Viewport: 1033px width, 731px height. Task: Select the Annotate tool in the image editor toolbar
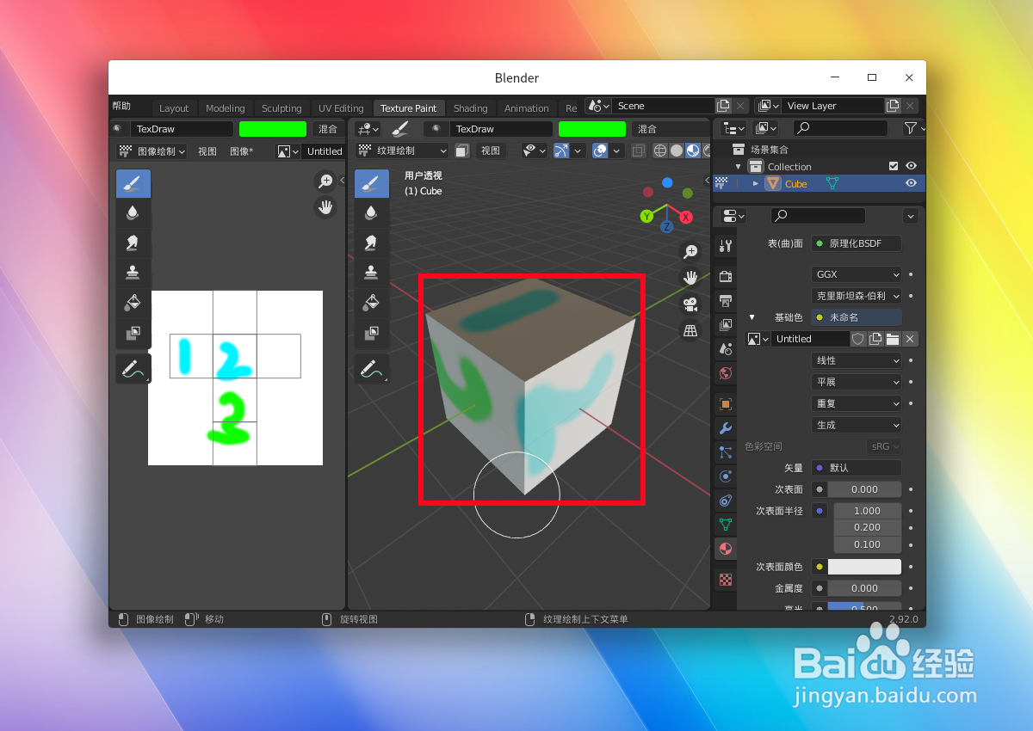[133, 369]
